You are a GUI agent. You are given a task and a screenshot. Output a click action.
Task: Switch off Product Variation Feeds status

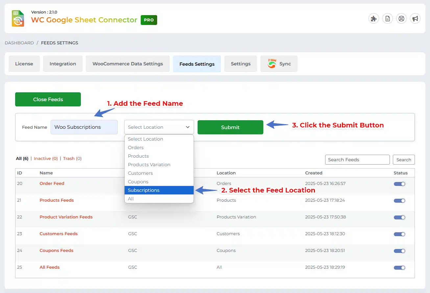pos(399,217)
